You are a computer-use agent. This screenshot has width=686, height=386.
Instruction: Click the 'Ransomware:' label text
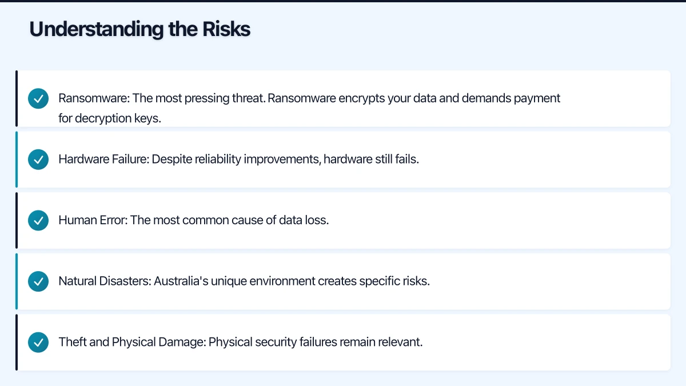(94, 98)
